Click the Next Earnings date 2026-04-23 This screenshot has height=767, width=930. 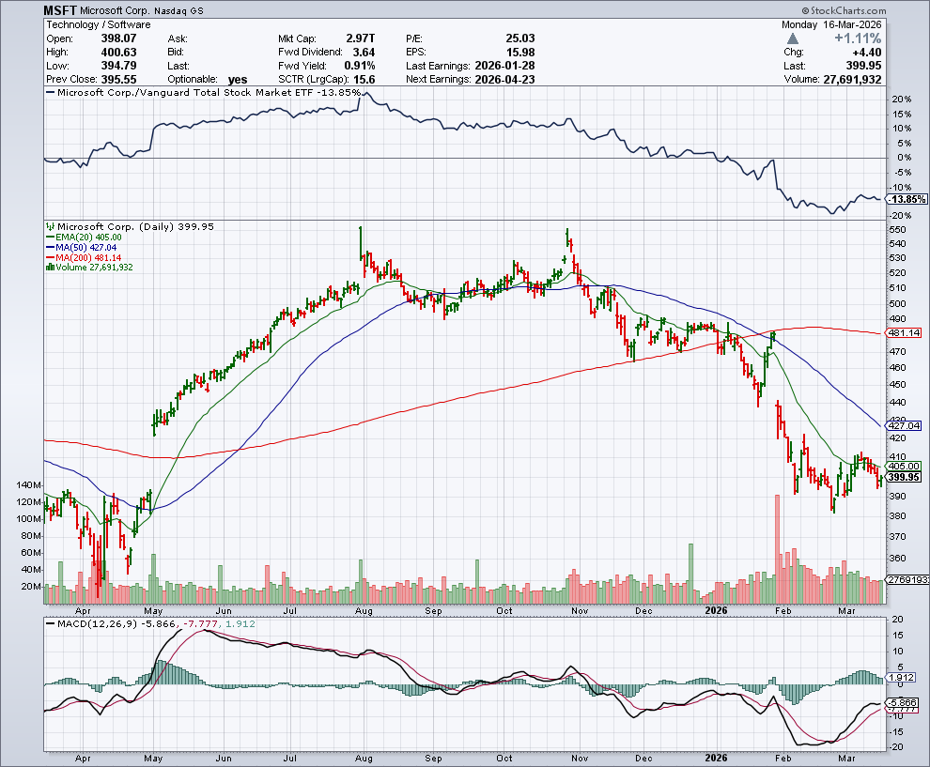(x=504, y=80)
